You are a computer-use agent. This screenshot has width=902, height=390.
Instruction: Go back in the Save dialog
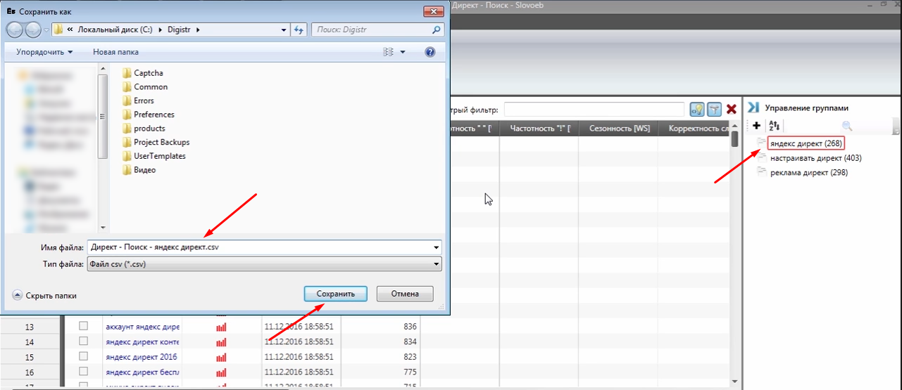click(x=15, y=30)
